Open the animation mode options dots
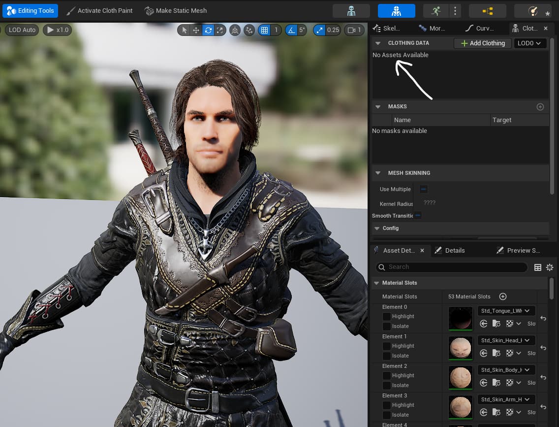This screenshot has width=559, height=427. coord(455,11)
